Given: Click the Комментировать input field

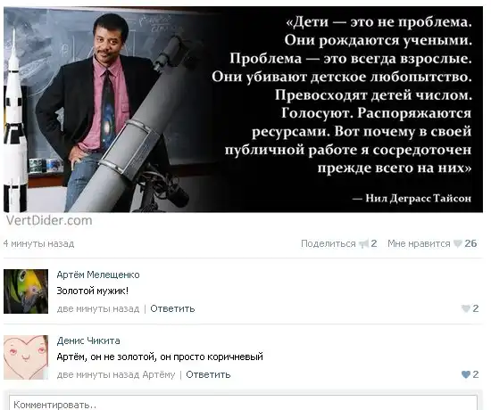Looking at the screenshot, I should 244,404.
